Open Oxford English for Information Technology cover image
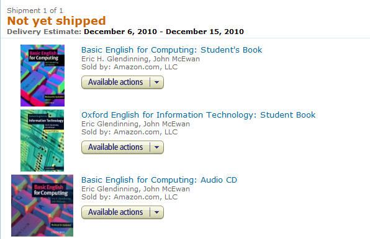This screenshot has width=370, height=239. [x=42, y=141]
